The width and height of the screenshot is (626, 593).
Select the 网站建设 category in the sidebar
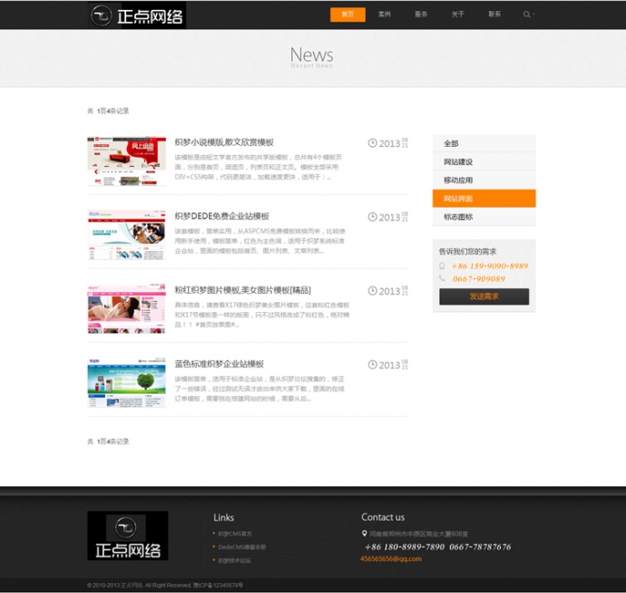[x=484, y=161]
